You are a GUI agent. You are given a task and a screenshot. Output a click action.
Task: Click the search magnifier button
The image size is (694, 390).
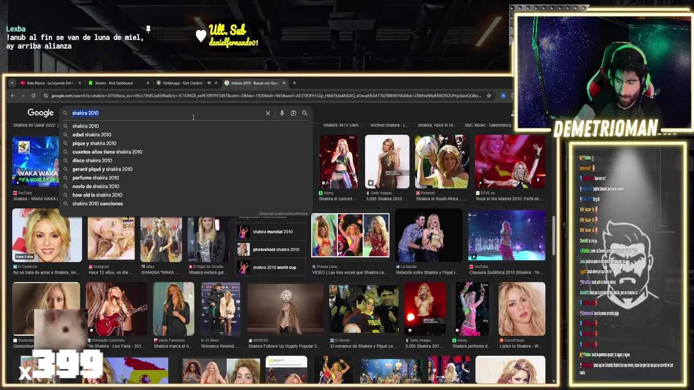coord(305,113)
